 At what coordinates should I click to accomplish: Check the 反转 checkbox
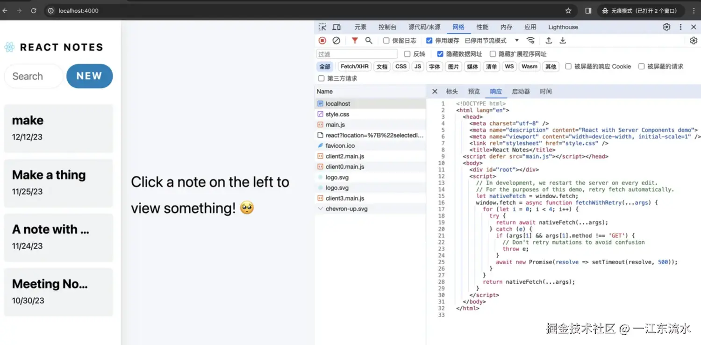point(408,54)
